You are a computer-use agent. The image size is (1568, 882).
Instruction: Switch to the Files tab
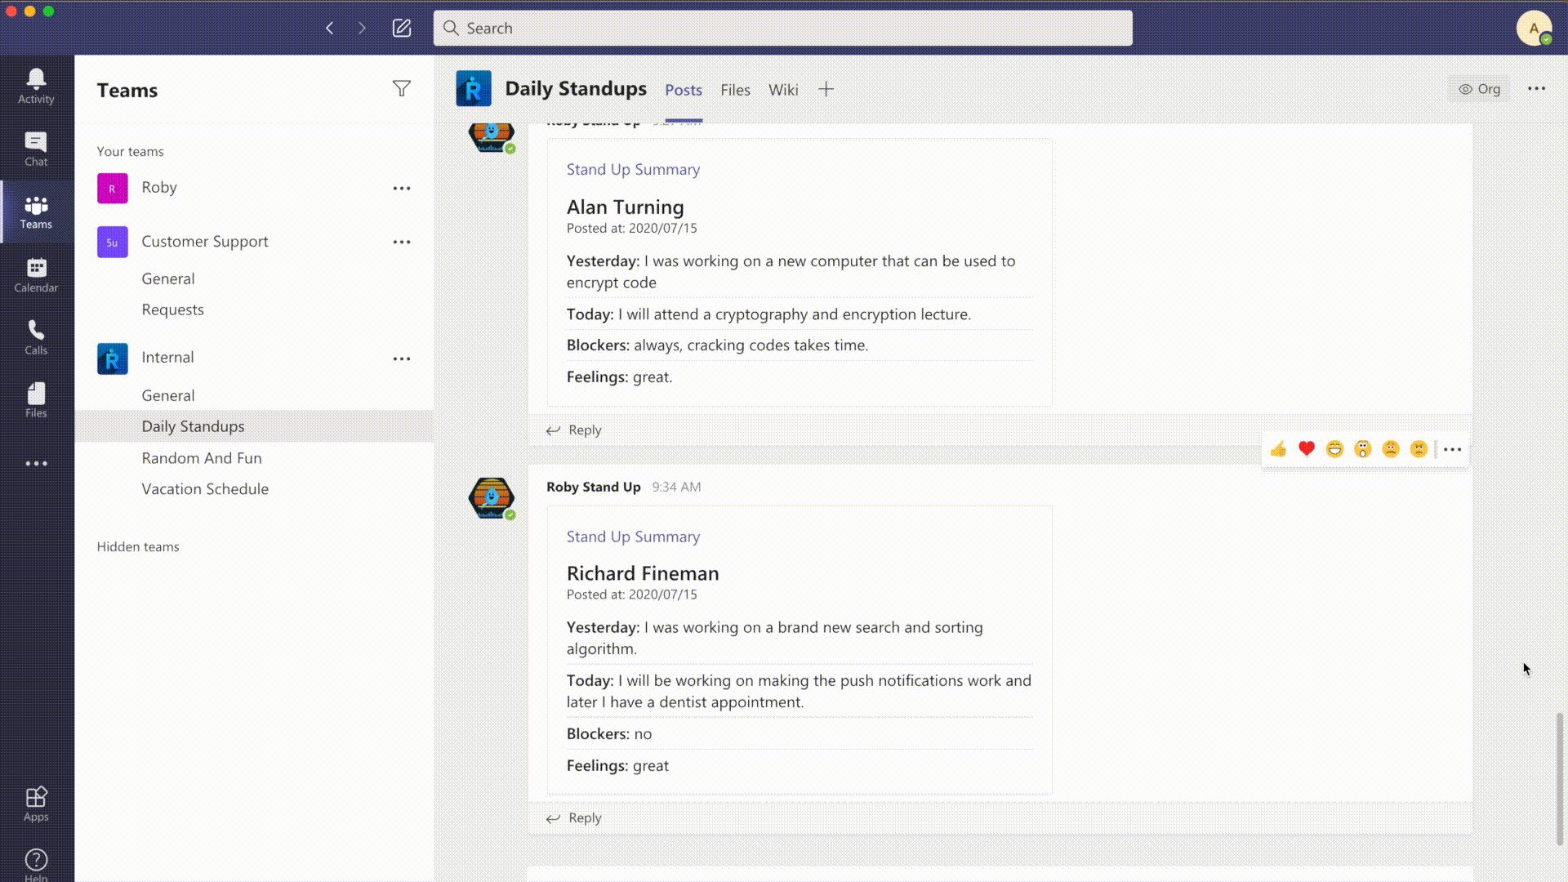(x=735, y=90)
